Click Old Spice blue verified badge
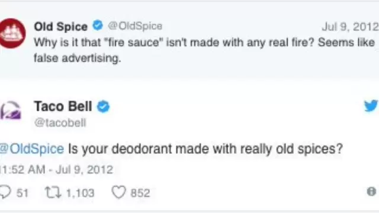 pyautogui.click(x=98, y=25)
